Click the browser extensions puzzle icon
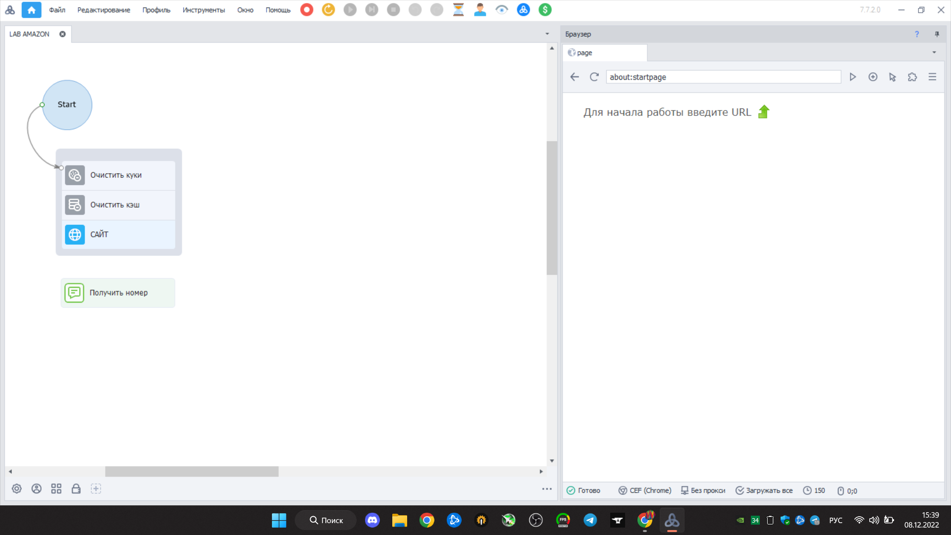This screenshot has height=535, width=951. coord(912,77)
